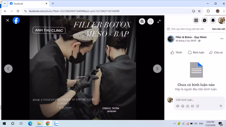Click Xem bài viết link
This screenshot has width=226, height=127.
(x=218, y=29)
